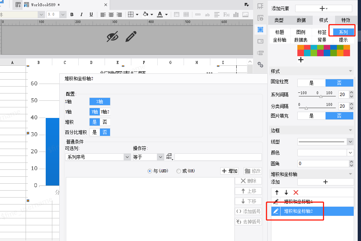This screenshot has height=241, width=361.
Task: Collapse the 堆积和坐标轴 section
Action: [x=350, y=174]
